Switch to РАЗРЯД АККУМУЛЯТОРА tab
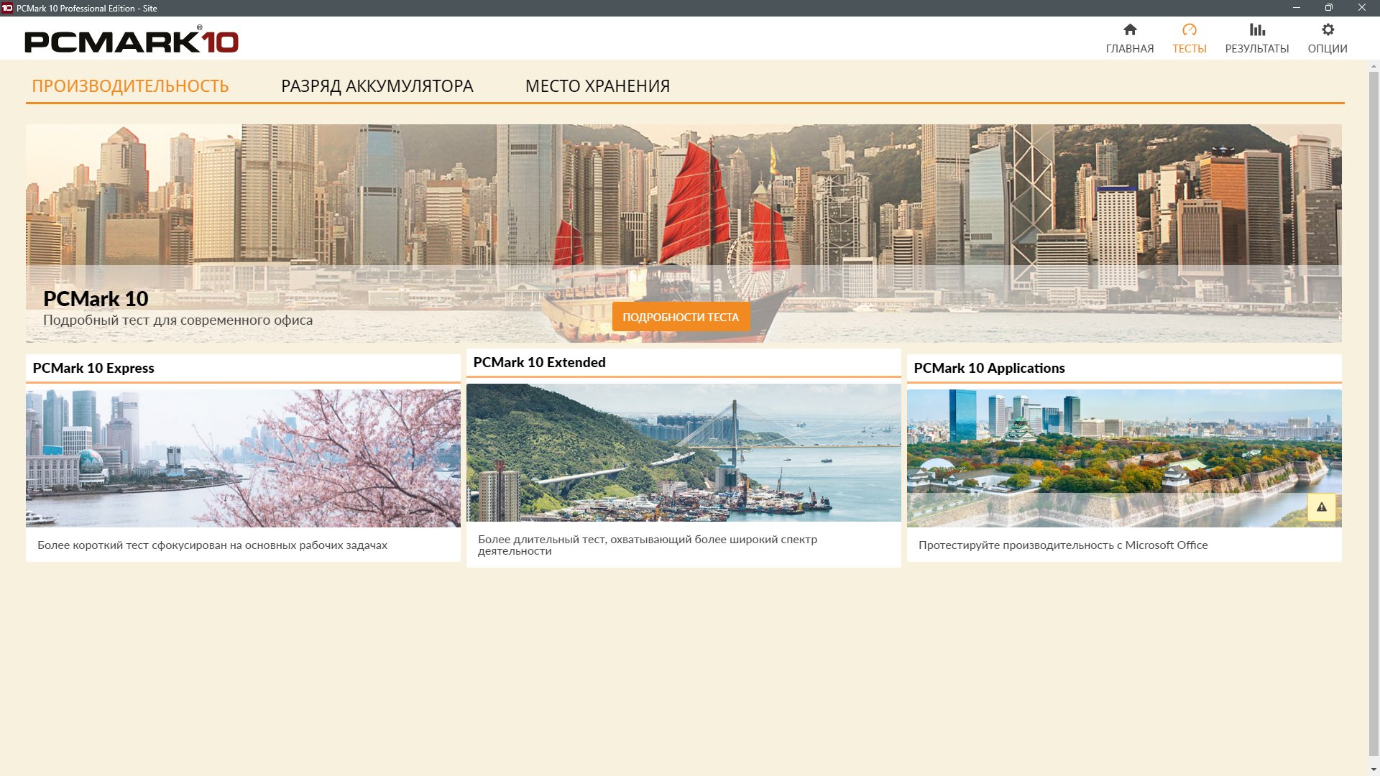 [377, 86]
